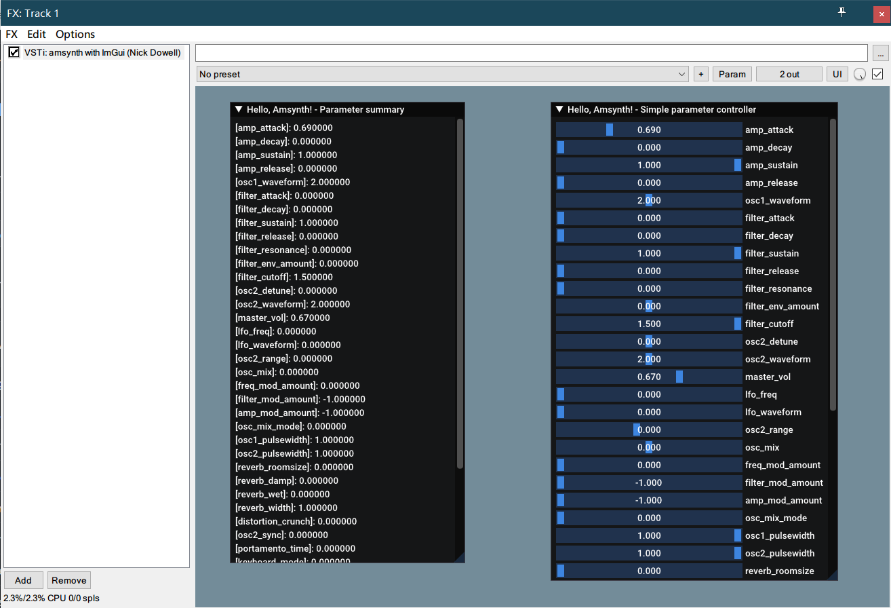This screenshot has width=891, height=608.
Task: Click the Add FX button
Action: click(23, 580)
